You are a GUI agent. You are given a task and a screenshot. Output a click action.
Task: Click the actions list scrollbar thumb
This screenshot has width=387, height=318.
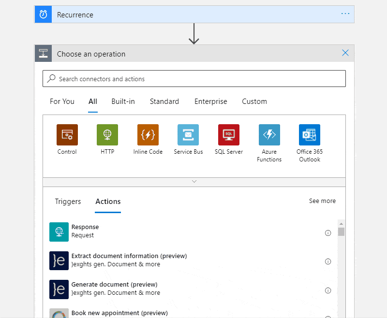pos(341,231)
